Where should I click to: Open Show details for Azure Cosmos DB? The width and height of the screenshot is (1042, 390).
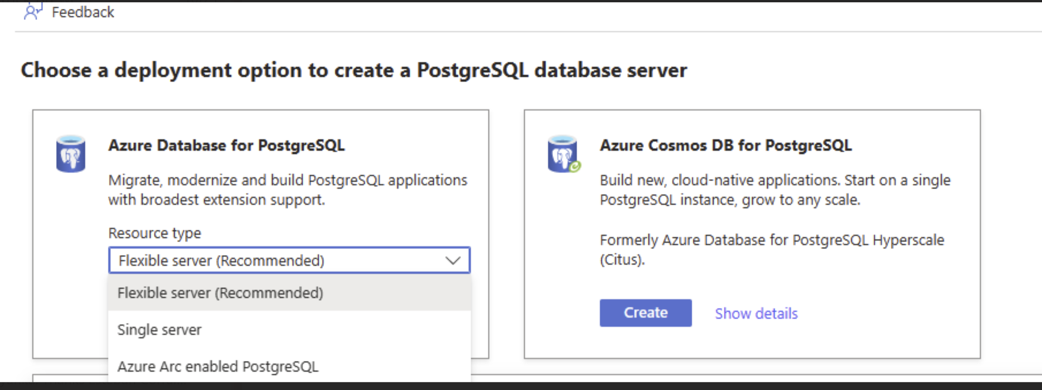(756, 313)
